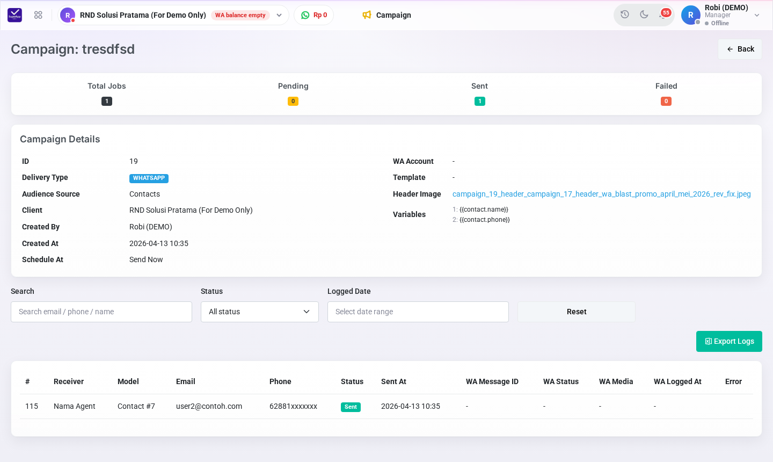Click the Pending count badge
Image resolution: width=773 pixels, height=462 pixels.
(293, 101)
